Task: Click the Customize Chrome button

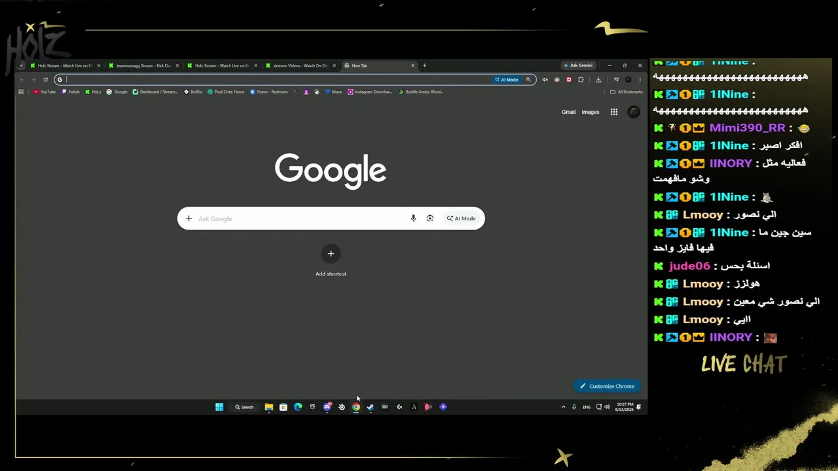Action: click(607, 386)
